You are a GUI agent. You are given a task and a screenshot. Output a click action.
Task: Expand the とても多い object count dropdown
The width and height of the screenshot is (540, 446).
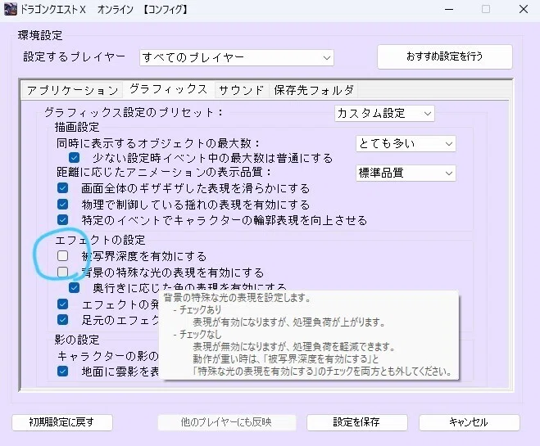tap(406, 143)
